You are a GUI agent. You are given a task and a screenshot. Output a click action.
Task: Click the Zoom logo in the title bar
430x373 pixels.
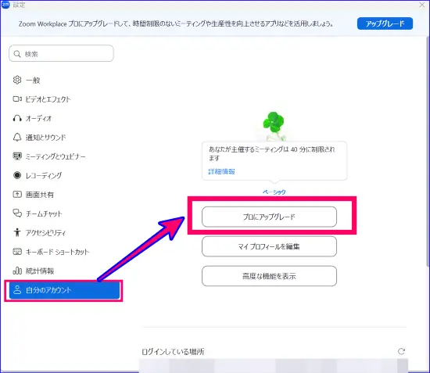[x=5, y=5]
